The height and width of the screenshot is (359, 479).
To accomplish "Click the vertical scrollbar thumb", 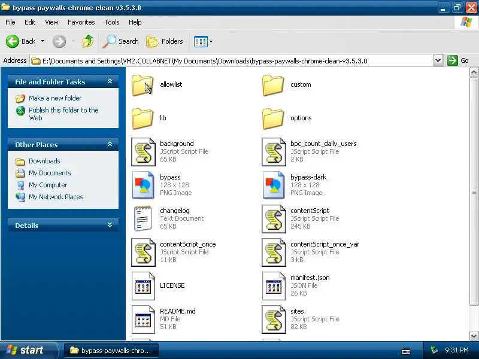I will pyautogui.click(x=474, y=191).
